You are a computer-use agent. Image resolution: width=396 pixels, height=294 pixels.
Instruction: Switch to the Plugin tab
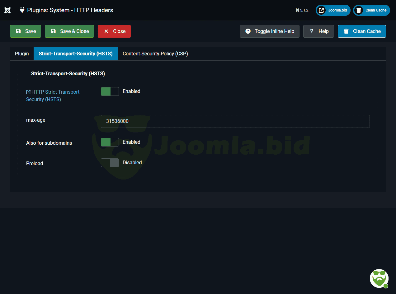click(22, 54)
